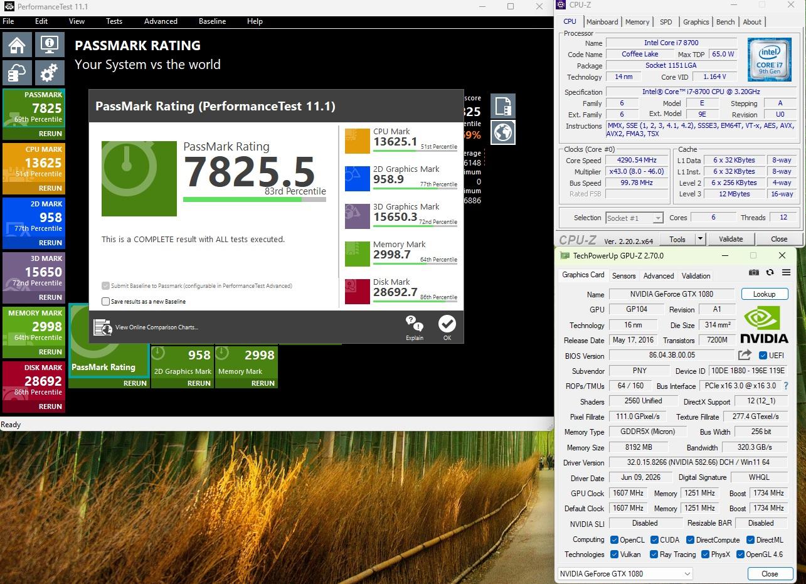Click the Lookup button in GPU-Z

pos(764,294)
